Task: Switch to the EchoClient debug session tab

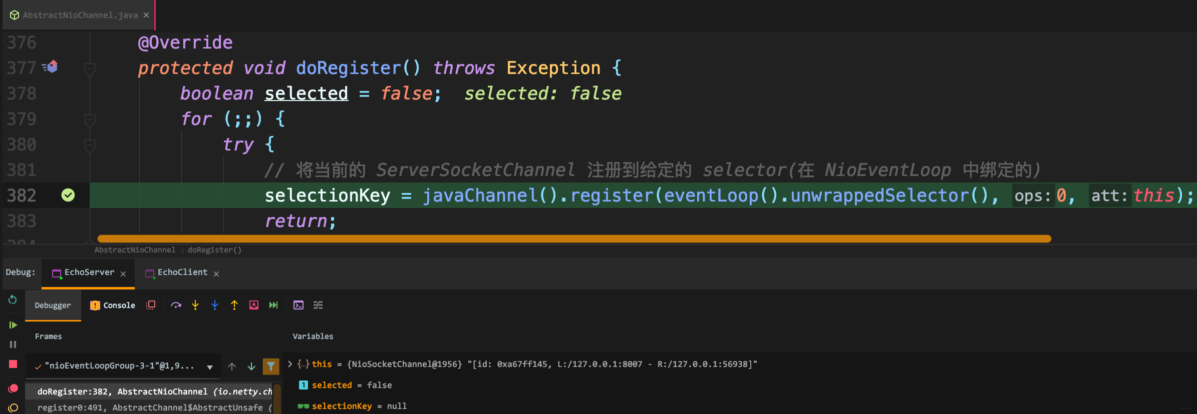Action: [182, 272]
